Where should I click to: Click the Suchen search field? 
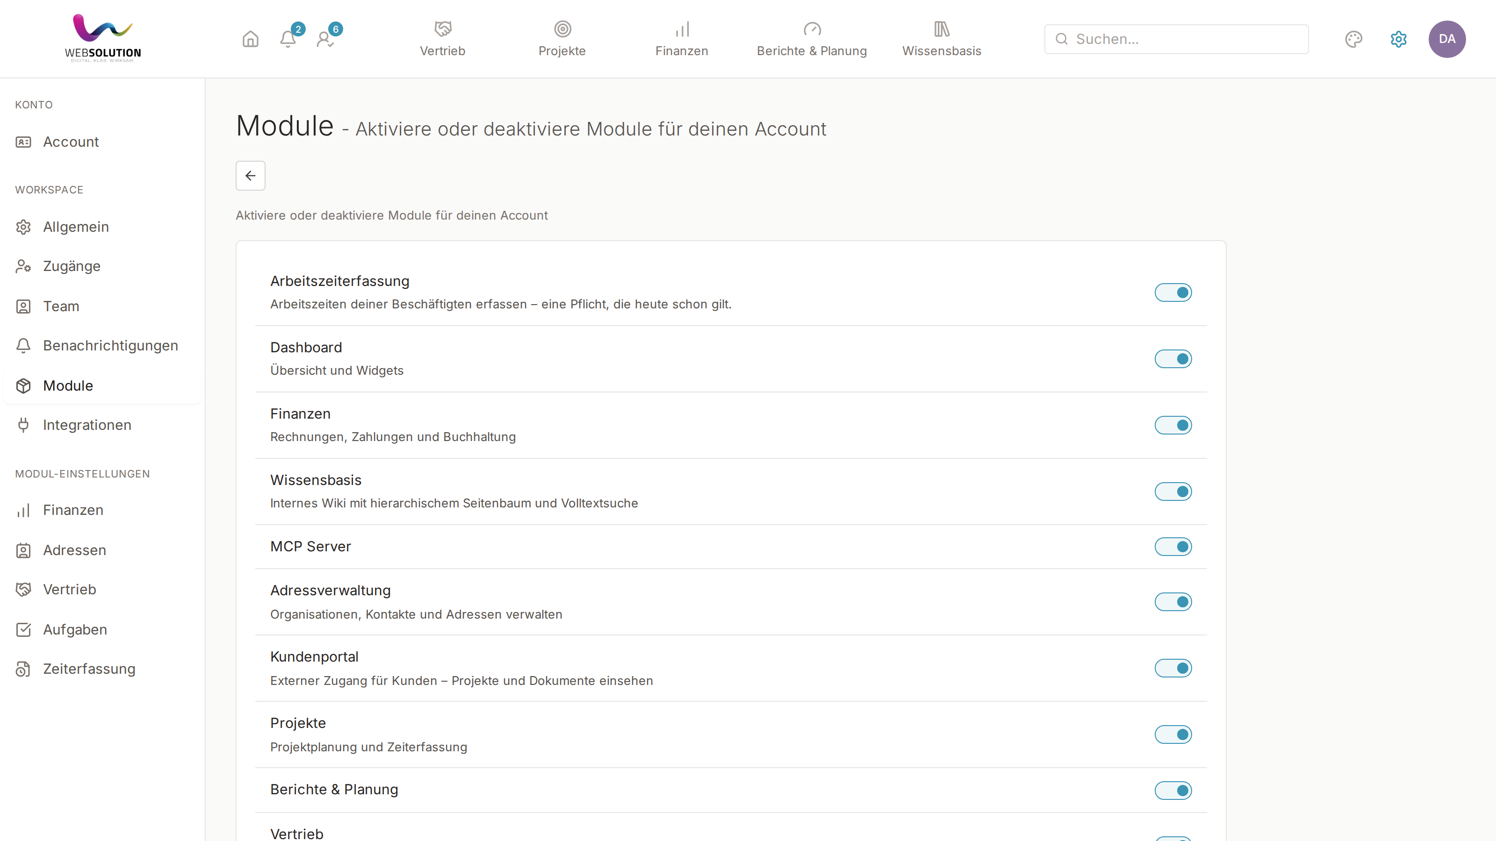(1176, 39)
